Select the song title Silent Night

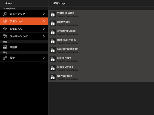coord(64,58)
